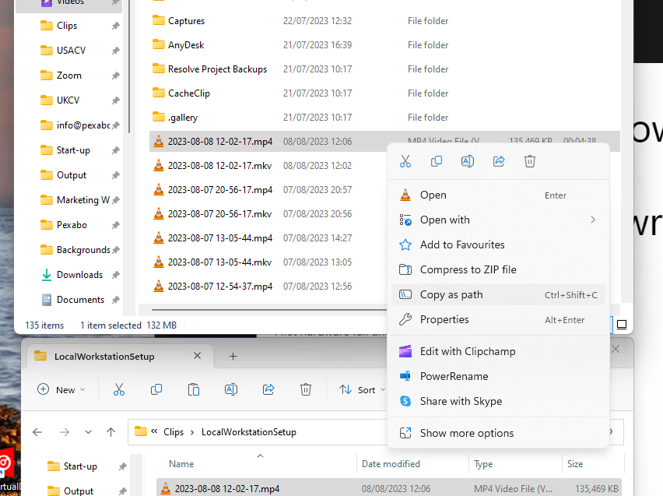663x496 pixels.
Task: Expand the Open with submenu
Action: pyautogui.click(x=498, y=220)
